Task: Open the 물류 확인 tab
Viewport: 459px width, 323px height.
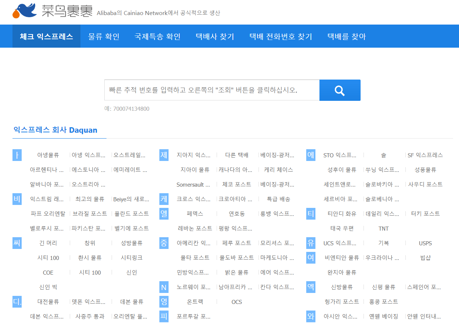Action: pyautogui.click(x=104, y=36)
